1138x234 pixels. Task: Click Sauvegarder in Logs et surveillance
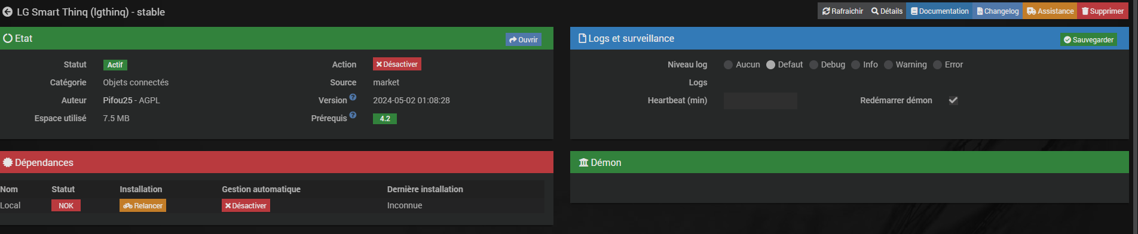[x=1088, y=40]
